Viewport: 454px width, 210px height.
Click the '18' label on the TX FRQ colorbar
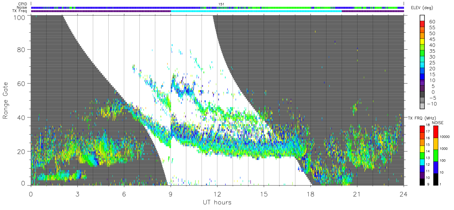coord(428,126)
